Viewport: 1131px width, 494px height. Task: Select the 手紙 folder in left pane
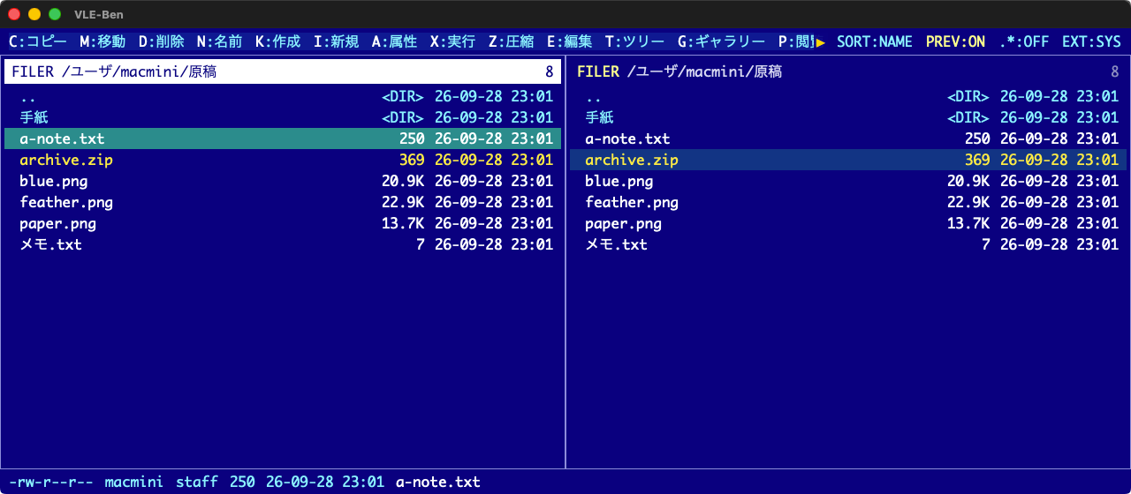283,117
